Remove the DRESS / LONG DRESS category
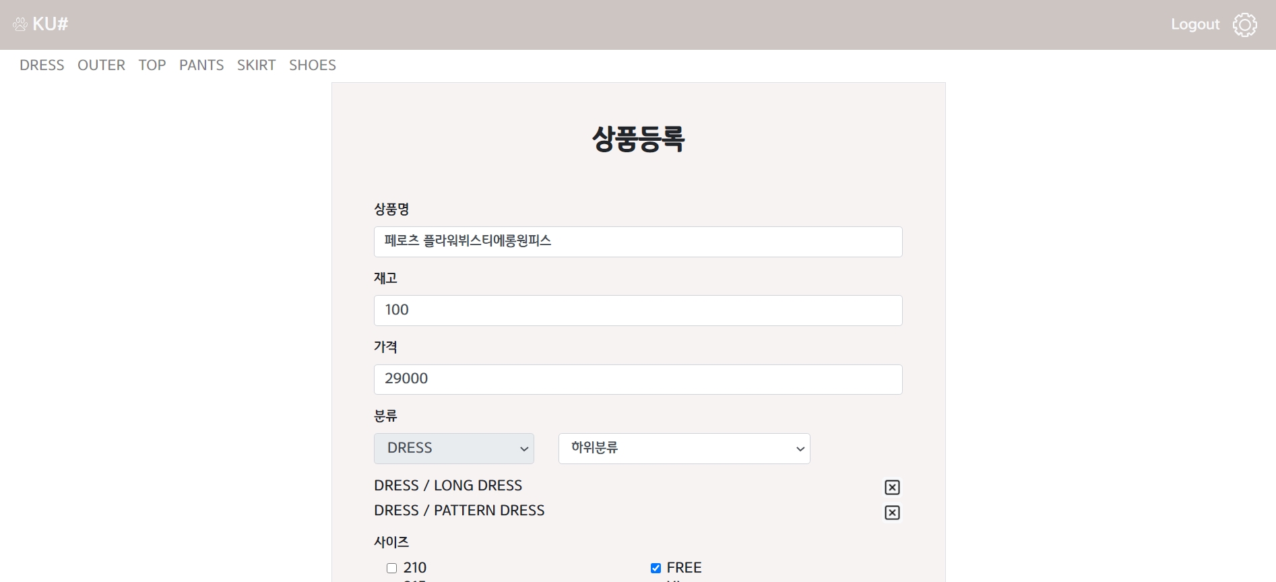The image size is (1276, 582). click(x=892, y=487)
